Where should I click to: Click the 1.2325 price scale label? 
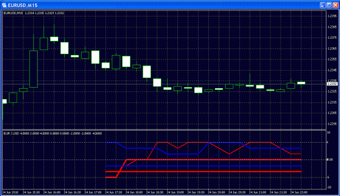click(332, 91)
